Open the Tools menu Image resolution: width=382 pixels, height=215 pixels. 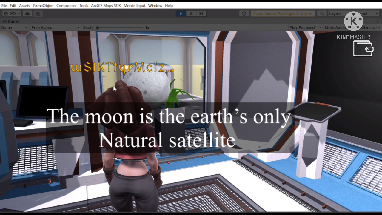(x=84, y=6)
